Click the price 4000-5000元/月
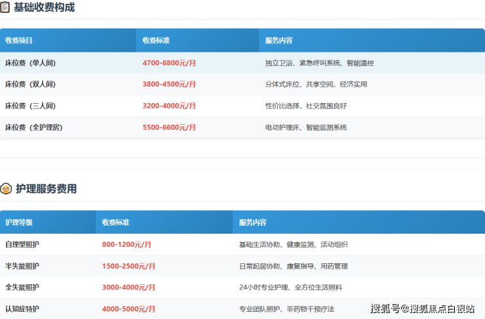The width and height of the screenshot is (485, 319). tap(128, 308)
